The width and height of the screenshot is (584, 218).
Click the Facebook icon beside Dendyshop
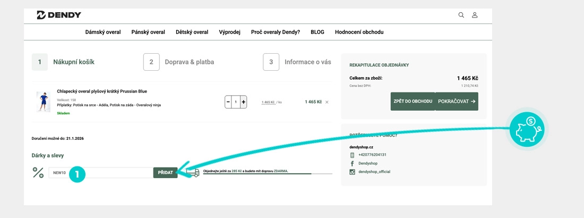click(x=352, y=164)
